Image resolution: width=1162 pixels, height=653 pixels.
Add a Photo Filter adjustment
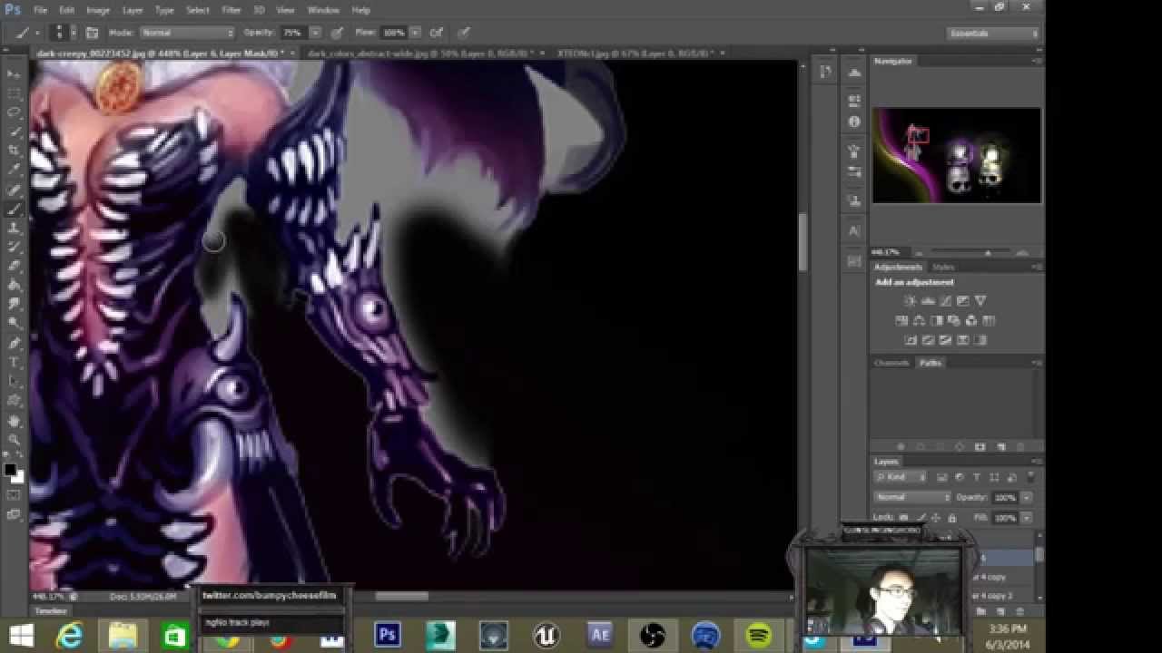(954, 320)
